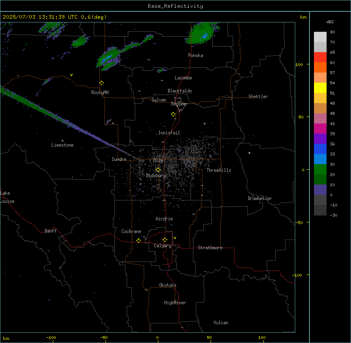Click the white asterisk east of Innisfail
351x343 pixels.
pos(204,123)
